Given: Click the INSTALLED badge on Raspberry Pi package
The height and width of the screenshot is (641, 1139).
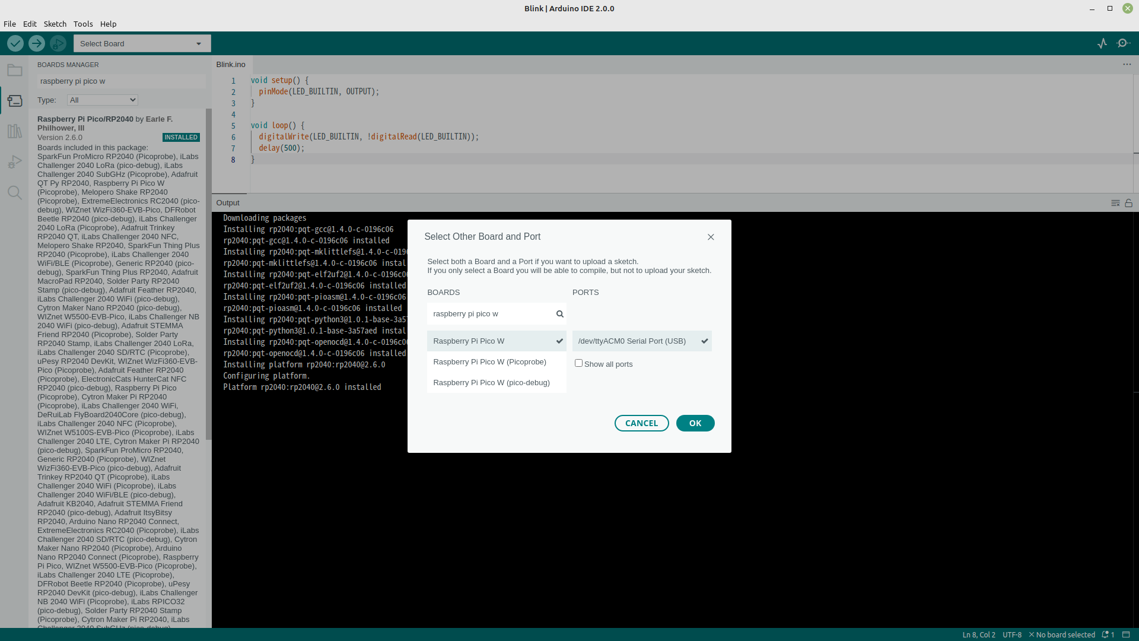Looking at the screenshot, I should [x=181, y=137].
